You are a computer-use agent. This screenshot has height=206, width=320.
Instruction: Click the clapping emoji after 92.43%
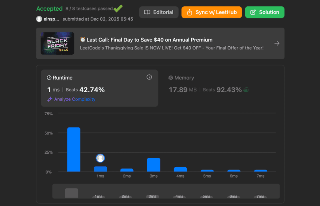(246, 90)
